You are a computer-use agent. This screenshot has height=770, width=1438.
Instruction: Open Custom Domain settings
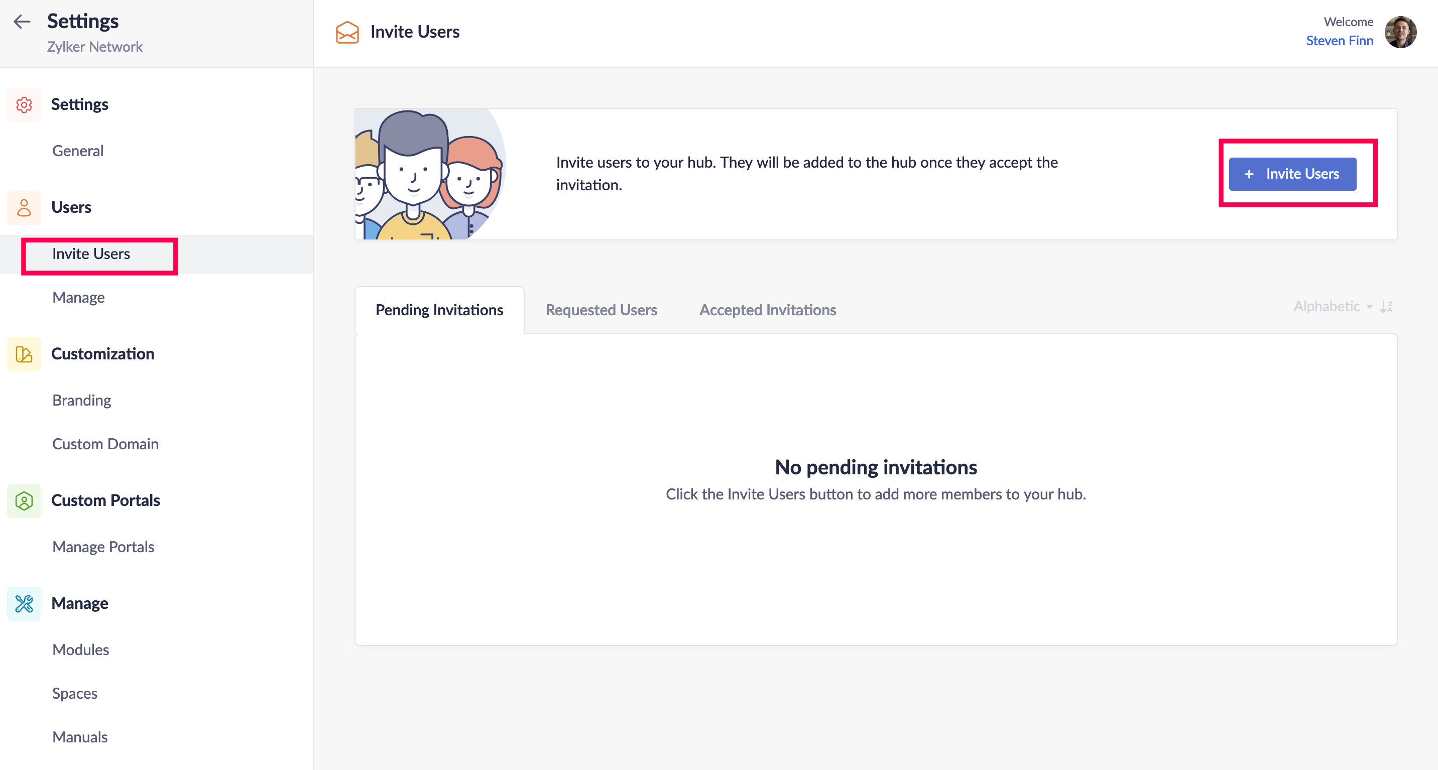pyautogui.click(x=105, y=444)
